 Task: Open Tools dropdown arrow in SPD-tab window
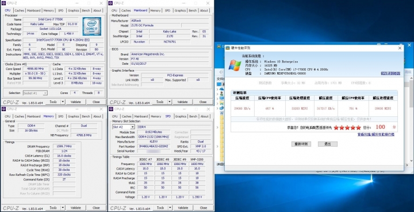(170, 207)
